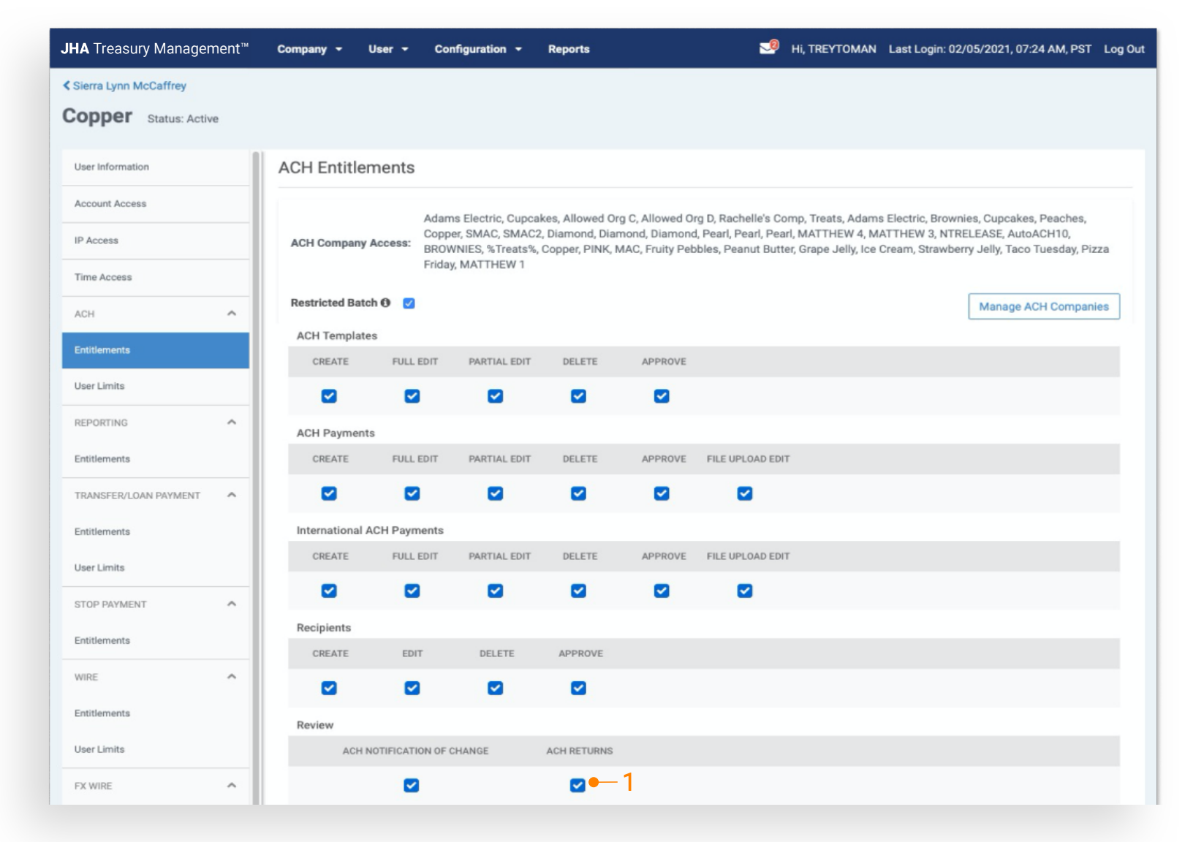This screenshot has width=1193, height=842.
Task: Open the Configuration dropdown menu
Action: 477,49
